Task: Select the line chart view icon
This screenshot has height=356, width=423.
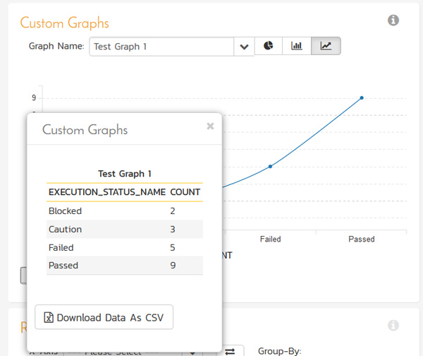Action: point(326,46)
